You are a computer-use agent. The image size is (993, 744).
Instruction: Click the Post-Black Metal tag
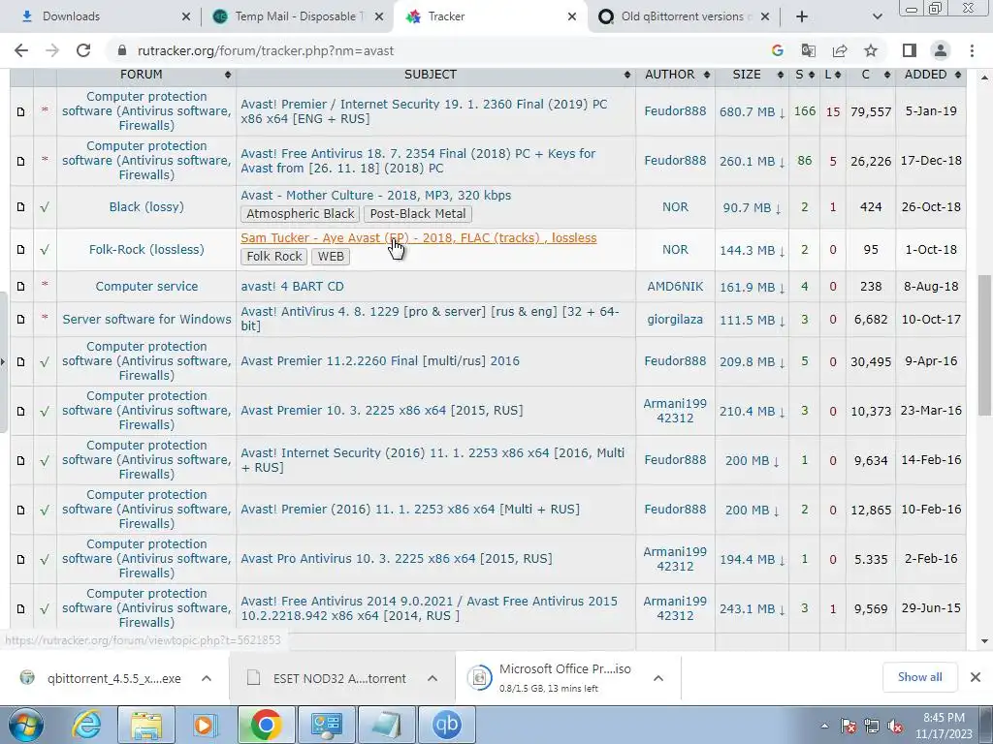click(418, 214)
